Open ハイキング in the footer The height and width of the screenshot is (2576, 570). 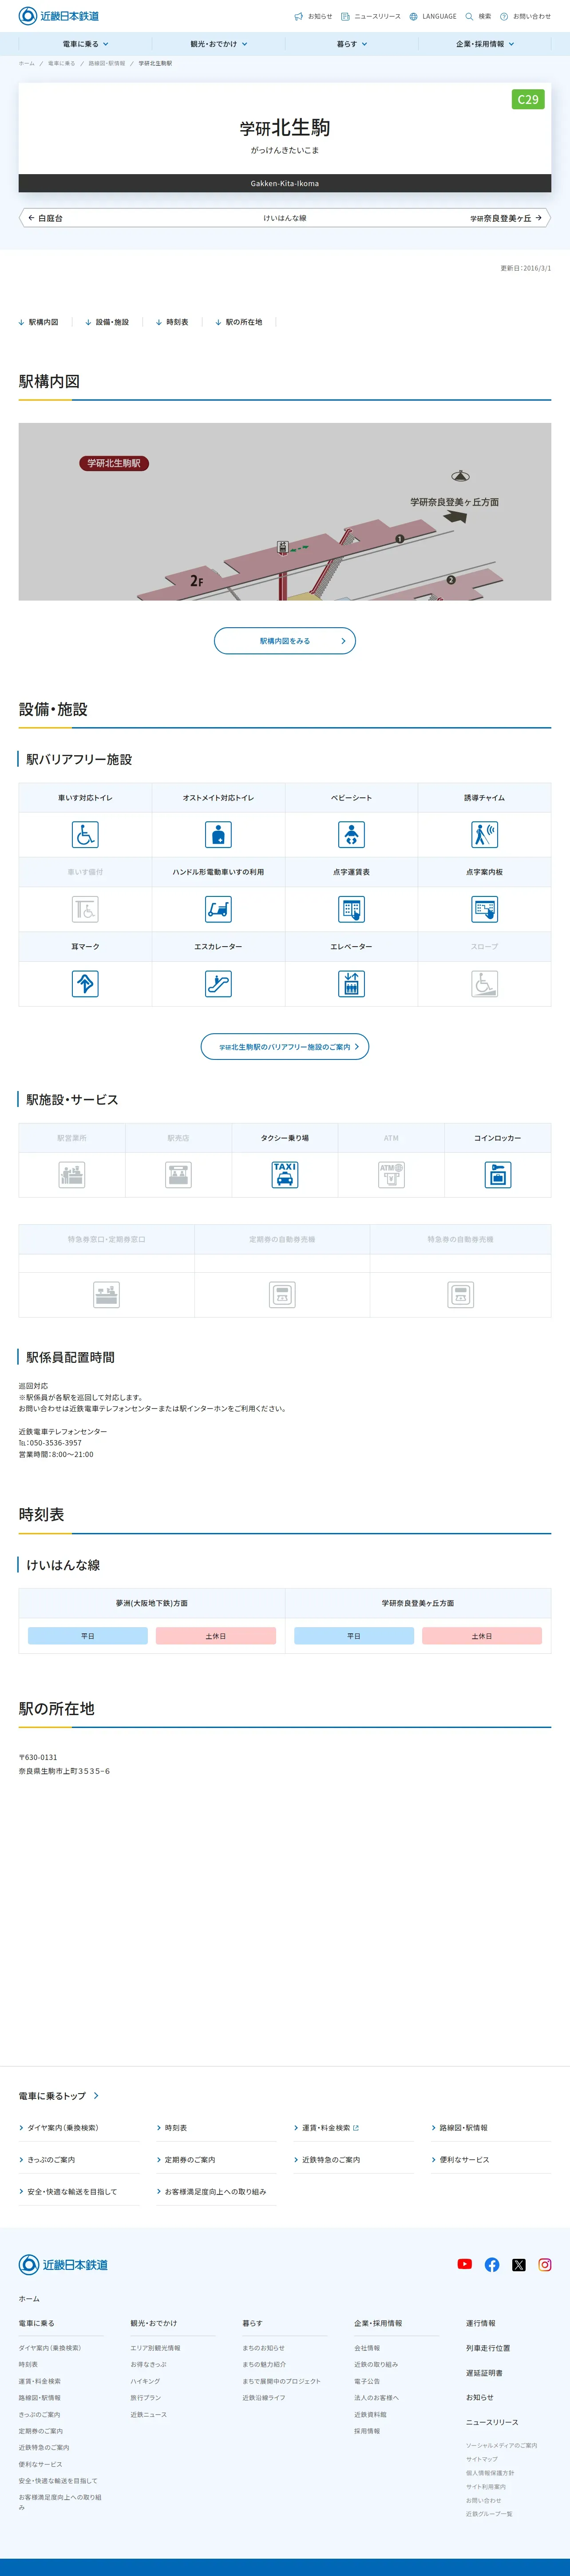pos(145,2381)
